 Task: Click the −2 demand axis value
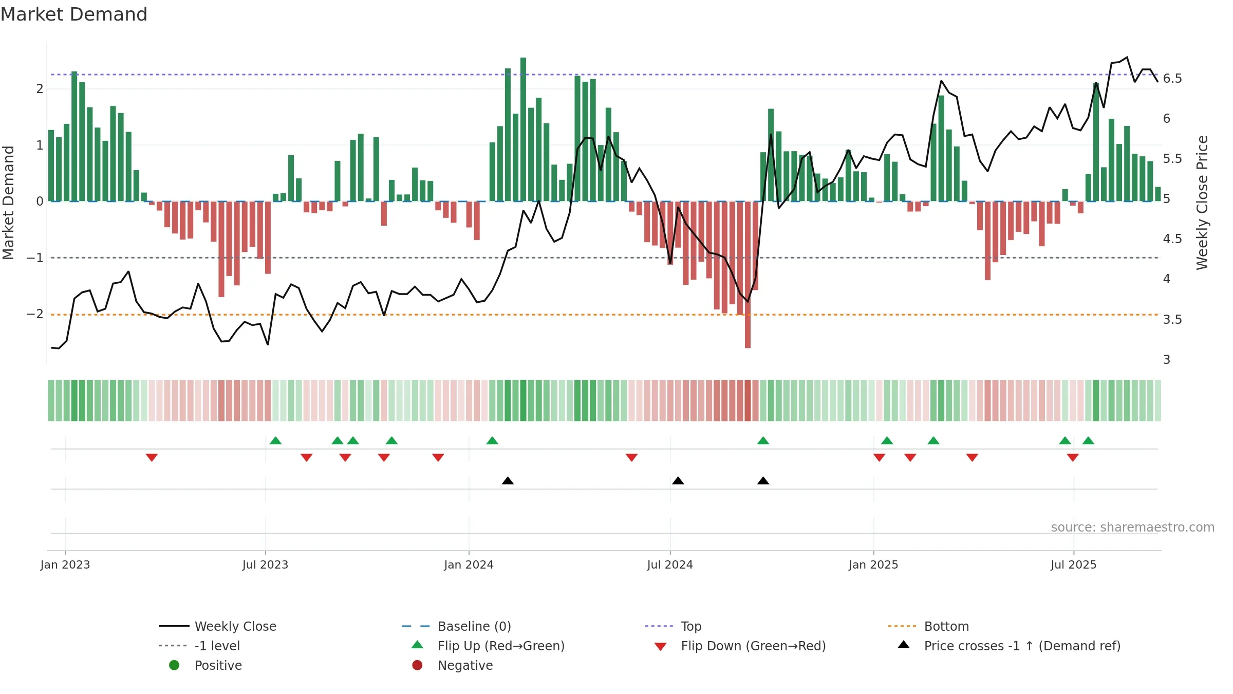tap(35, 314)
